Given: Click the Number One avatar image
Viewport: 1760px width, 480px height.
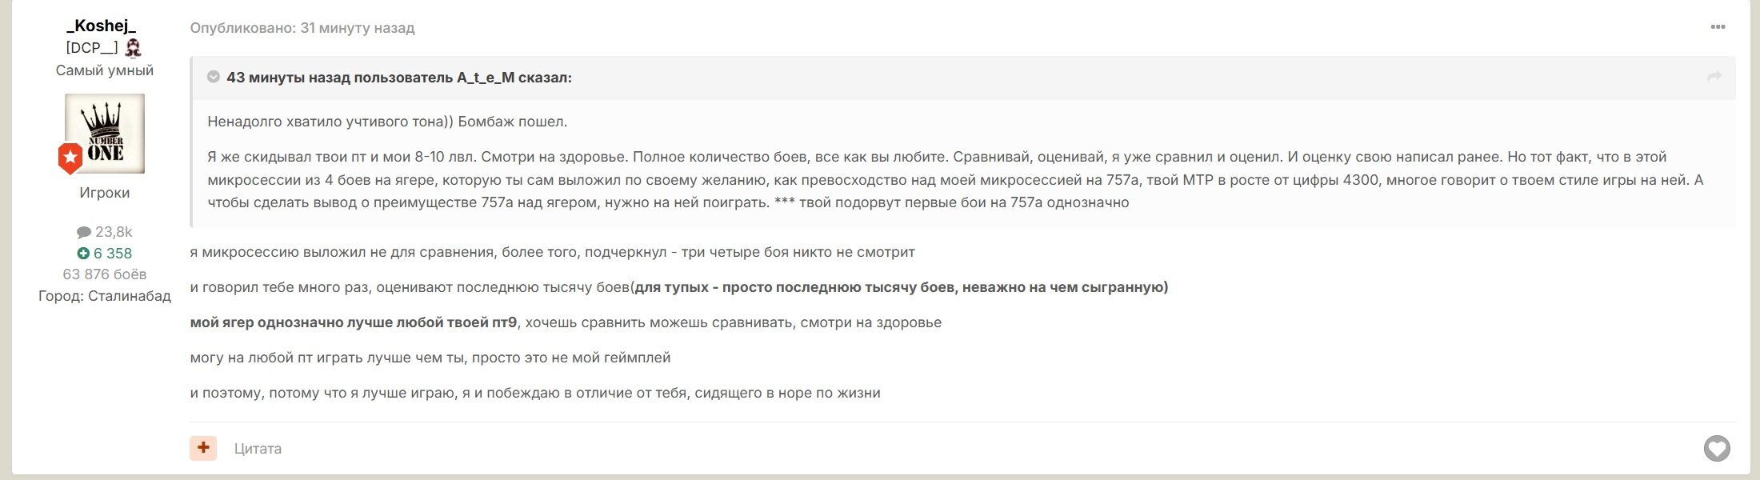Looking at the screenshot, I should pyautogui.click(x=105, y=133).
